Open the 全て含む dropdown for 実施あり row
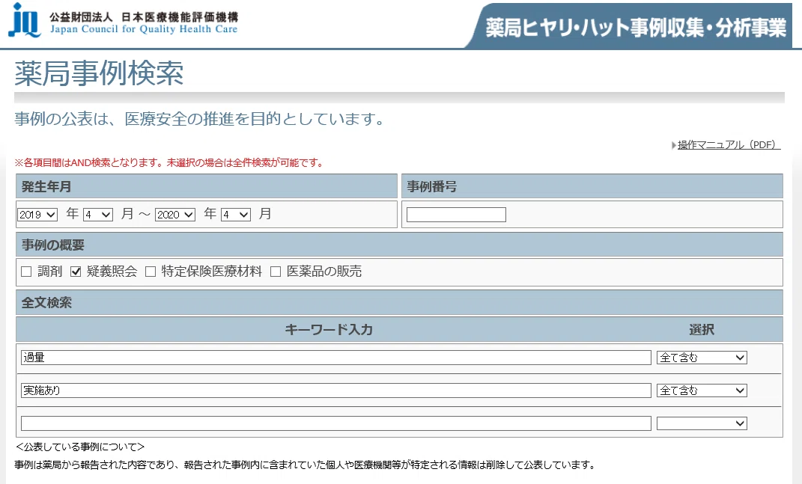Viewport: 802px width, 484px height. click(702, 390)
